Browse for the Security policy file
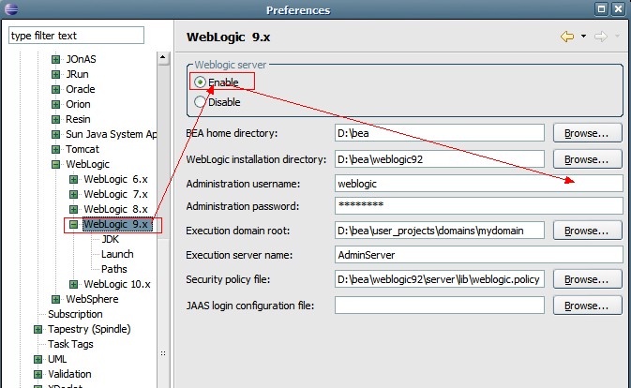 click(587, 279)
